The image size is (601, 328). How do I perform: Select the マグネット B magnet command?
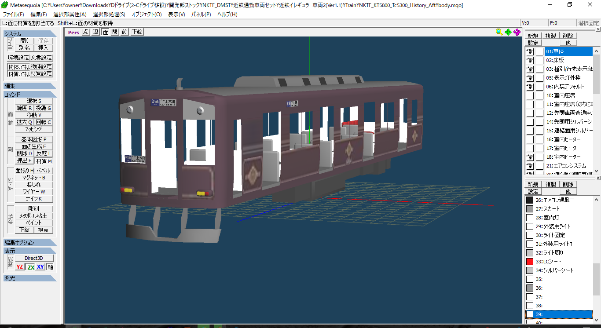[x=34, y=178]
